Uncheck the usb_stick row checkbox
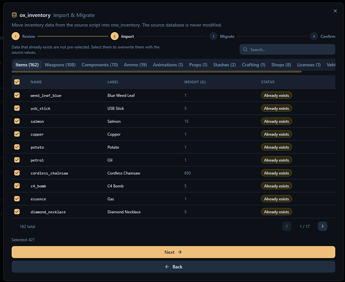The image size is (345, 282). (17, 108)
